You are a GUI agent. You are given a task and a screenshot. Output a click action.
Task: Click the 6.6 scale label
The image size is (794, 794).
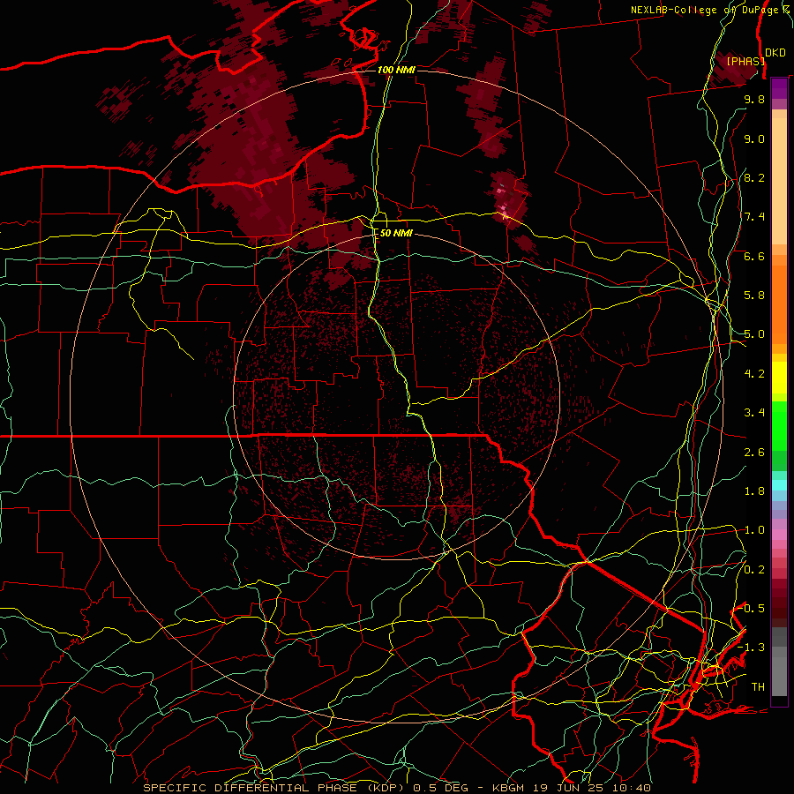tap(754, 256)
